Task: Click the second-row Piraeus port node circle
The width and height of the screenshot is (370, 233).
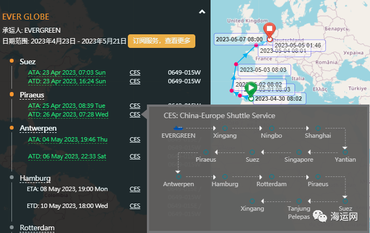Action: [206, 152]
